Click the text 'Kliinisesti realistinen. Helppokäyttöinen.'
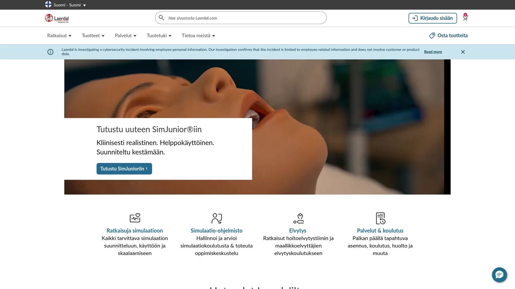Viewport: 515px width, 289px height. click(x=155, y=143)
